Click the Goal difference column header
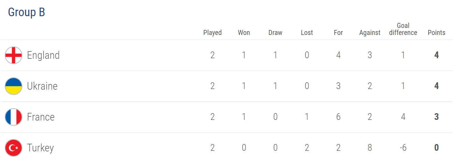This screenshot has width=453, height=164. point(403,29)
